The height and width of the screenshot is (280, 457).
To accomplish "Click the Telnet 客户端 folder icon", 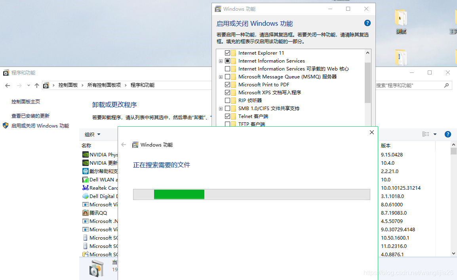I will point(234,116).
